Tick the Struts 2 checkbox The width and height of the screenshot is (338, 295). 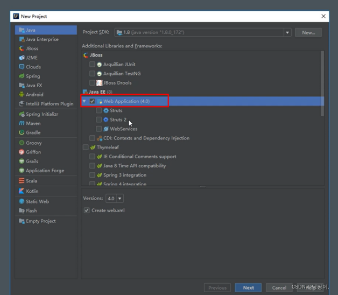click(99, 120)
